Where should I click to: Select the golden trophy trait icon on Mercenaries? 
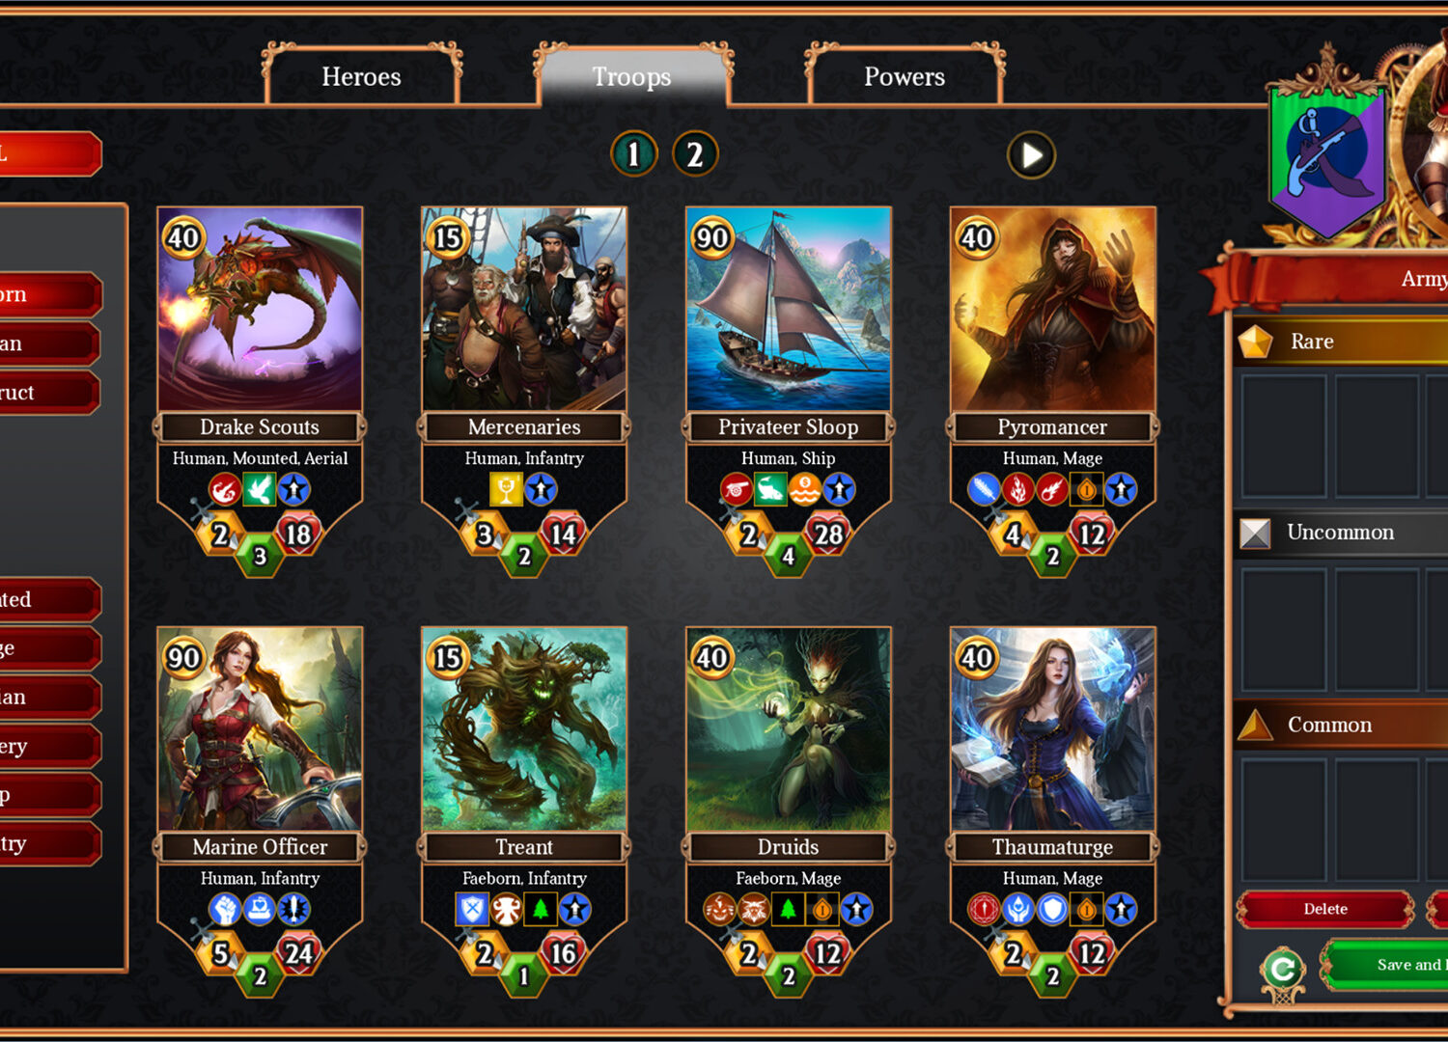(x=506, y=489)
